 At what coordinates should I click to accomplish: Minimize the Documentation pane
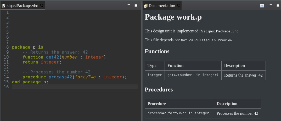click(x=271, y=5)
